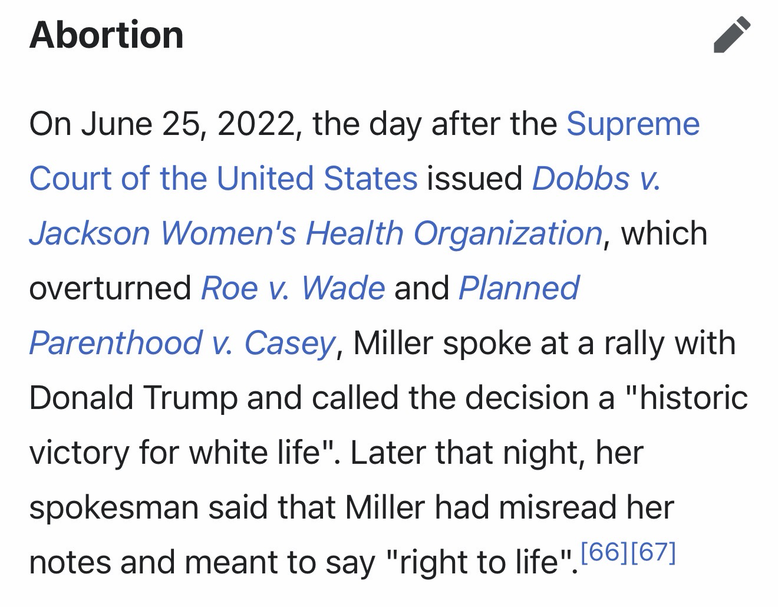This screenshot has width=778, height=607.
Task: Click the quoted words "victory for white life"
Action: [183, 453]
